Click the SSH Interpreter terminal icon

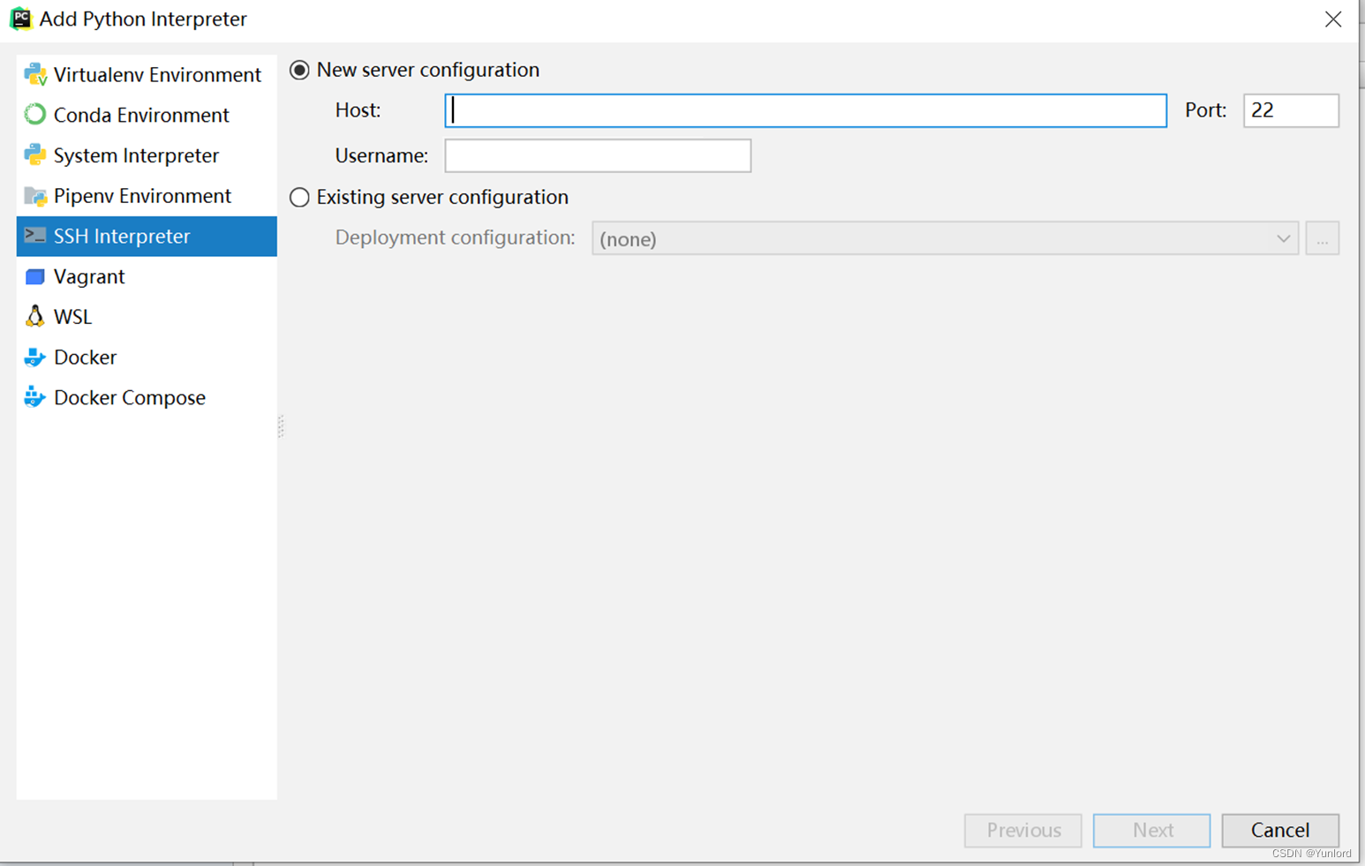pyautogui.click(x=35, y=236)
